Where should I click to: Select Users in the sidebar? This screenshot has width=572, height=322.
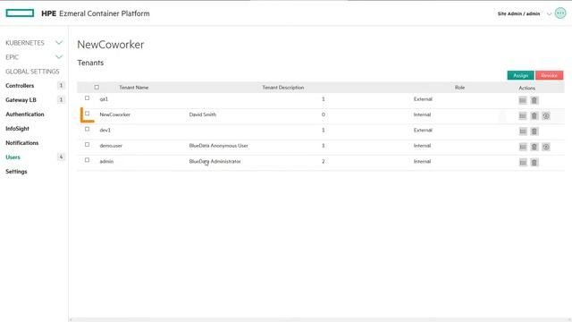pyautogui.click(x=13, y=157)
